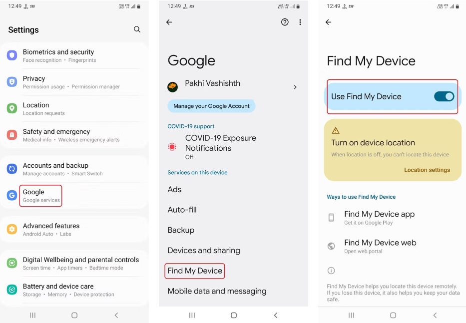Open Google services via the G icon
Image resolution: width=466 pixels, height=323 pixels.
click(x=11, y=195)
